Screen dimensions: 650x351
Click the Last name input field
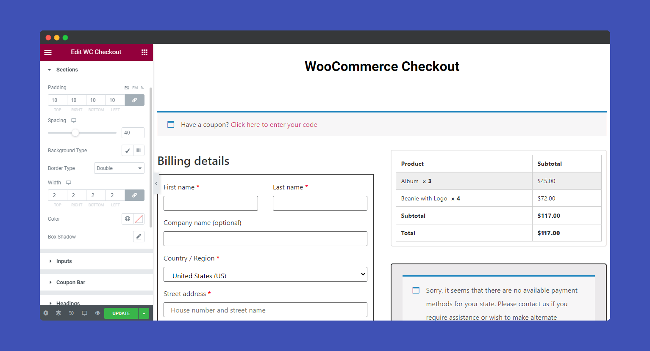320,203
